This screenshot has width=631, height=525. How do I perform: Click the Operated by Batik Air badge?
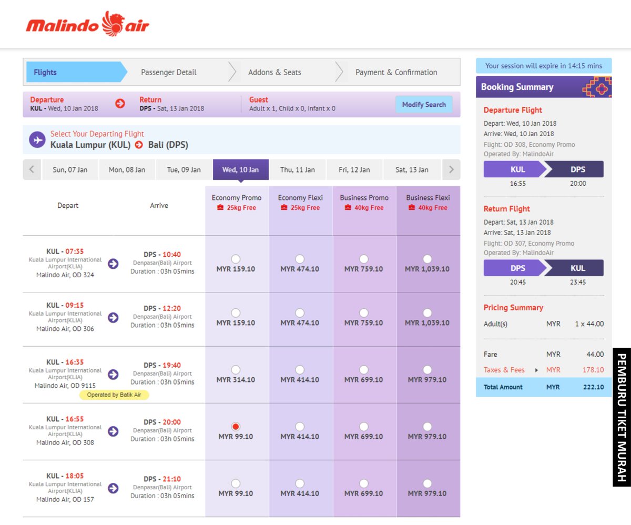coord(114,395)
